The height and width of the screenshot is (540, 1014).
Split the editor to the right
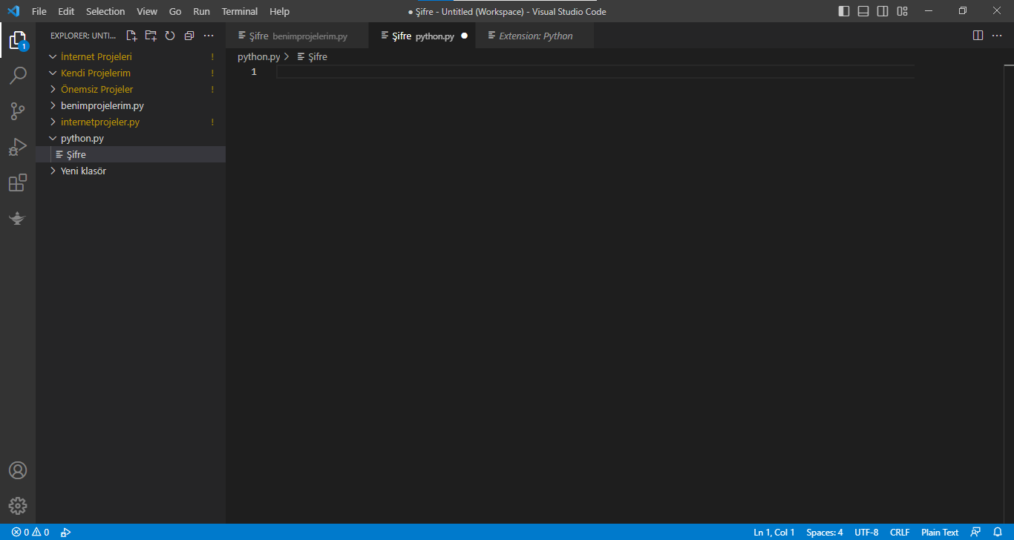pyautogui.click(x=978, y=36)
